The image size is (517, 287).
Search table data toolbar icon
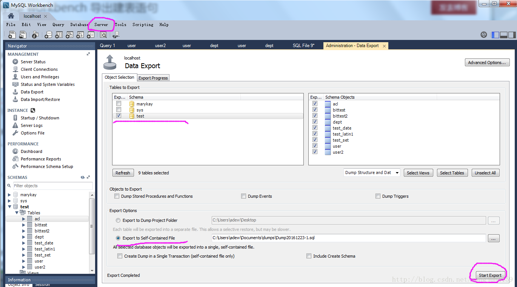103,35
